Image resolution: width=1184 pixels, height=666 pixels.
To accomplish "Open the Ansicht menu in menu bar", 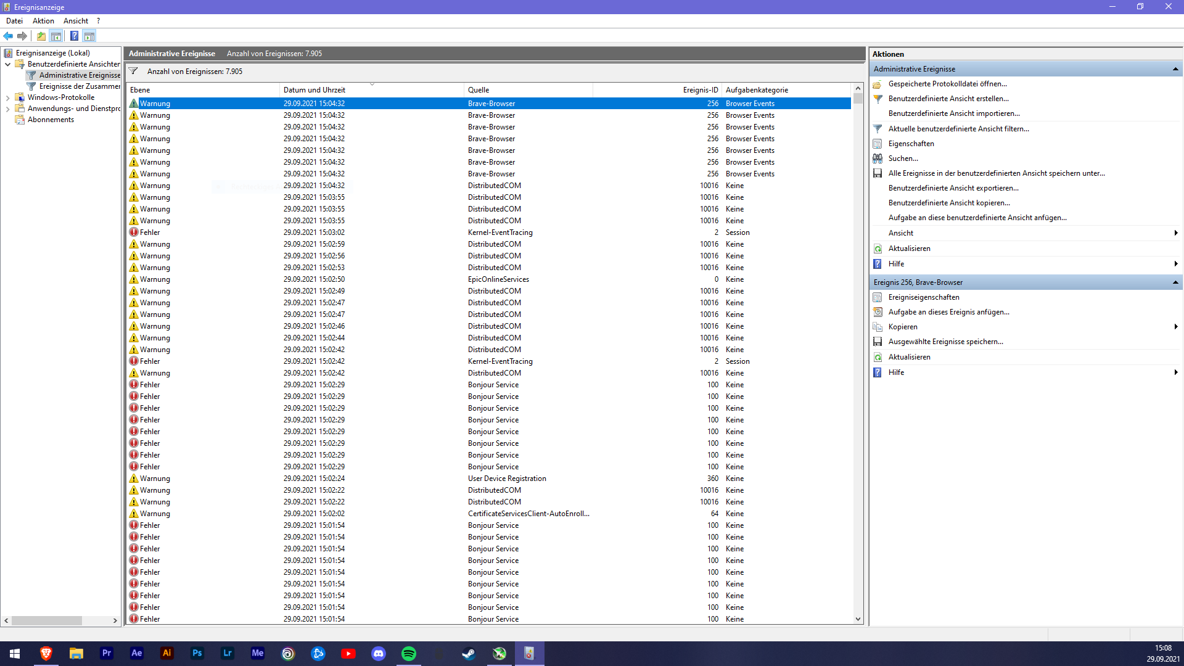I will tap(76, 21).
